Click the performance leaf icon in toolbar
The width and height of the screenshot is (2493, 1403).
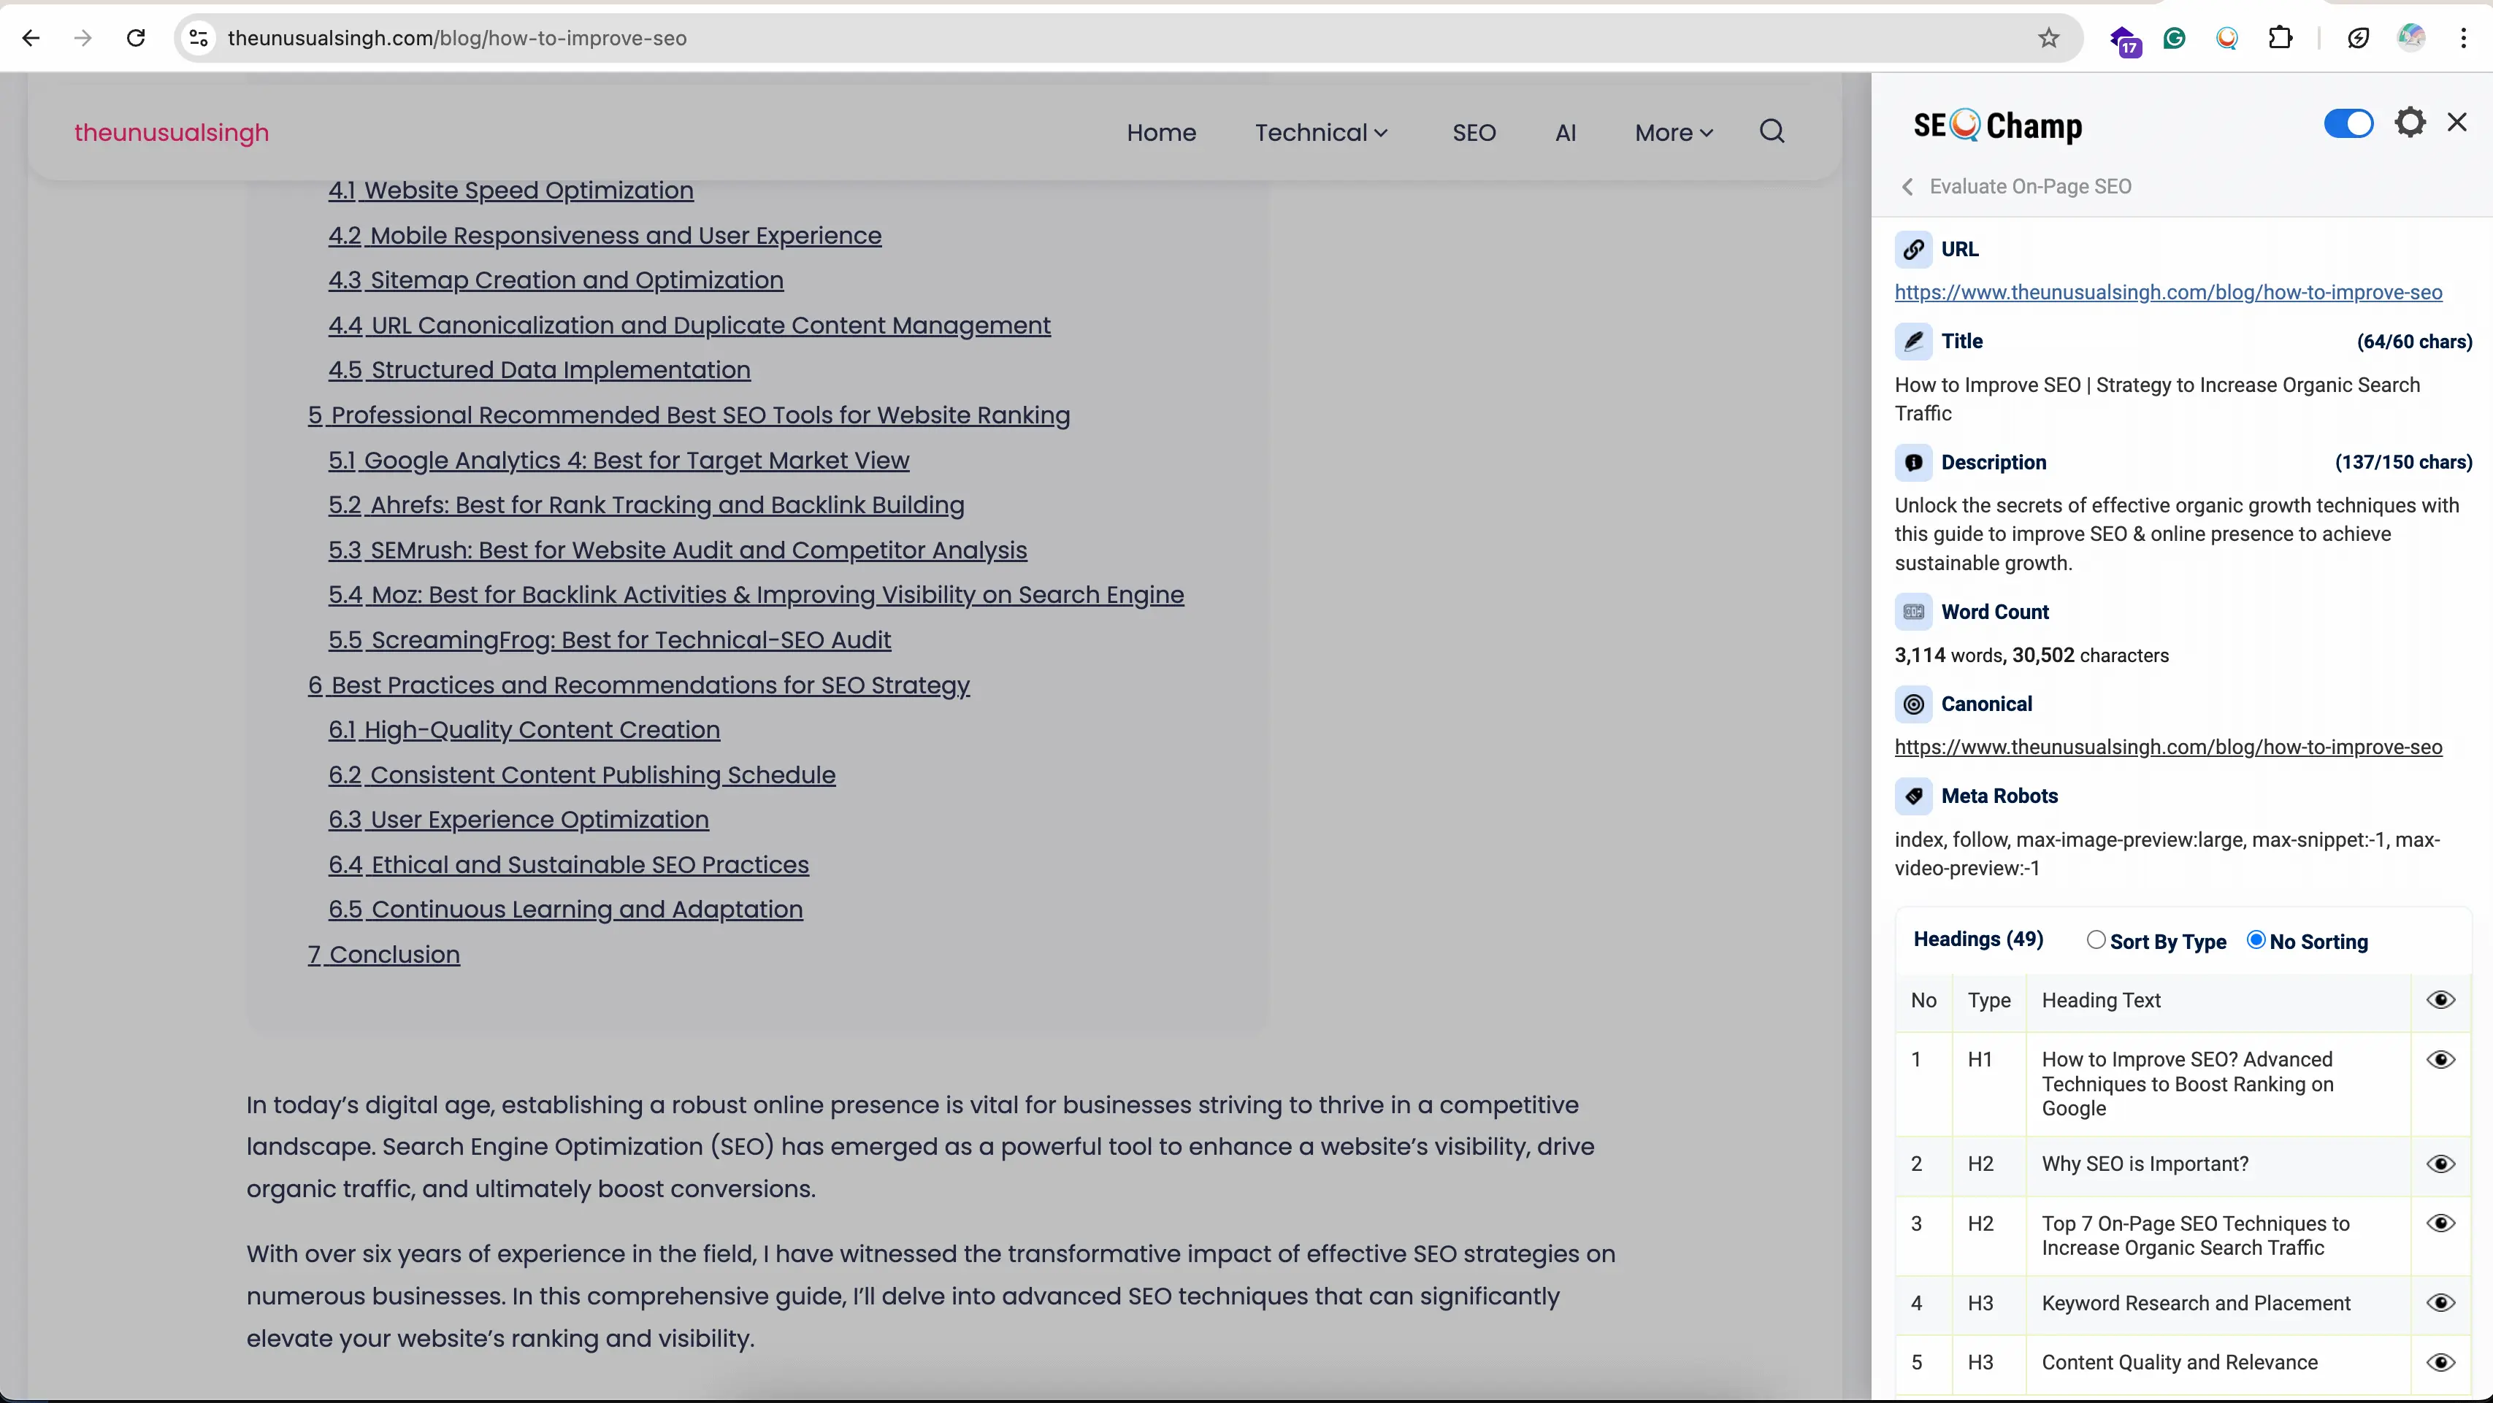2357,38
